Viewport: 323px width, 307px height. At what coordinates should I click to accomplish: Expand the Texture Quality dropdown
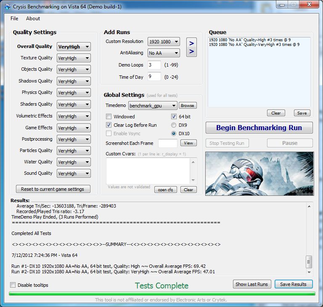point(74,58)
